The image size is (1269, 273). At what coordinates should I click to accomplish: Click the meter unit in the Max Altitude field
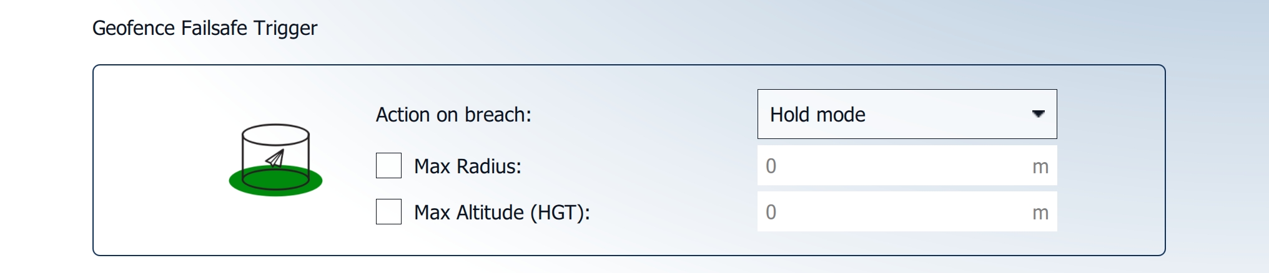[x=1040, y=213]
